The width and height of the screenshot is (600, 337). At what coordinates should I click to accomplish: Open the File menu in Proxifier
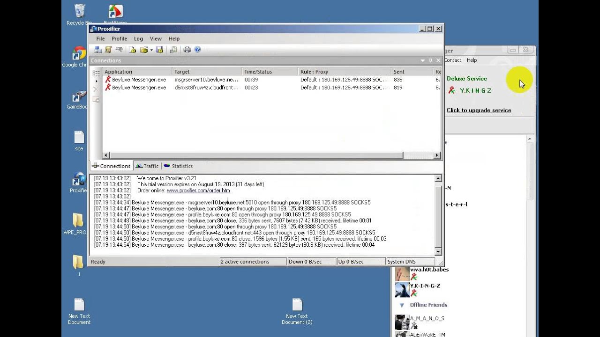(100, 39)
